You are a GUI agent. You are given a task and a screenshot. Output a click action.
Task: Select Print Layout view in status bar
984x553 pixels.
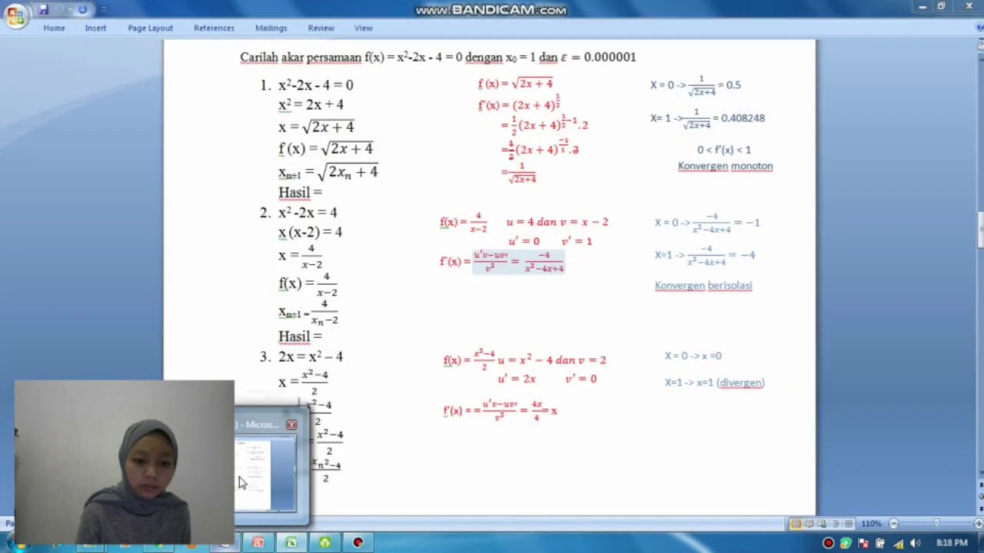click(x=796, y=523)
